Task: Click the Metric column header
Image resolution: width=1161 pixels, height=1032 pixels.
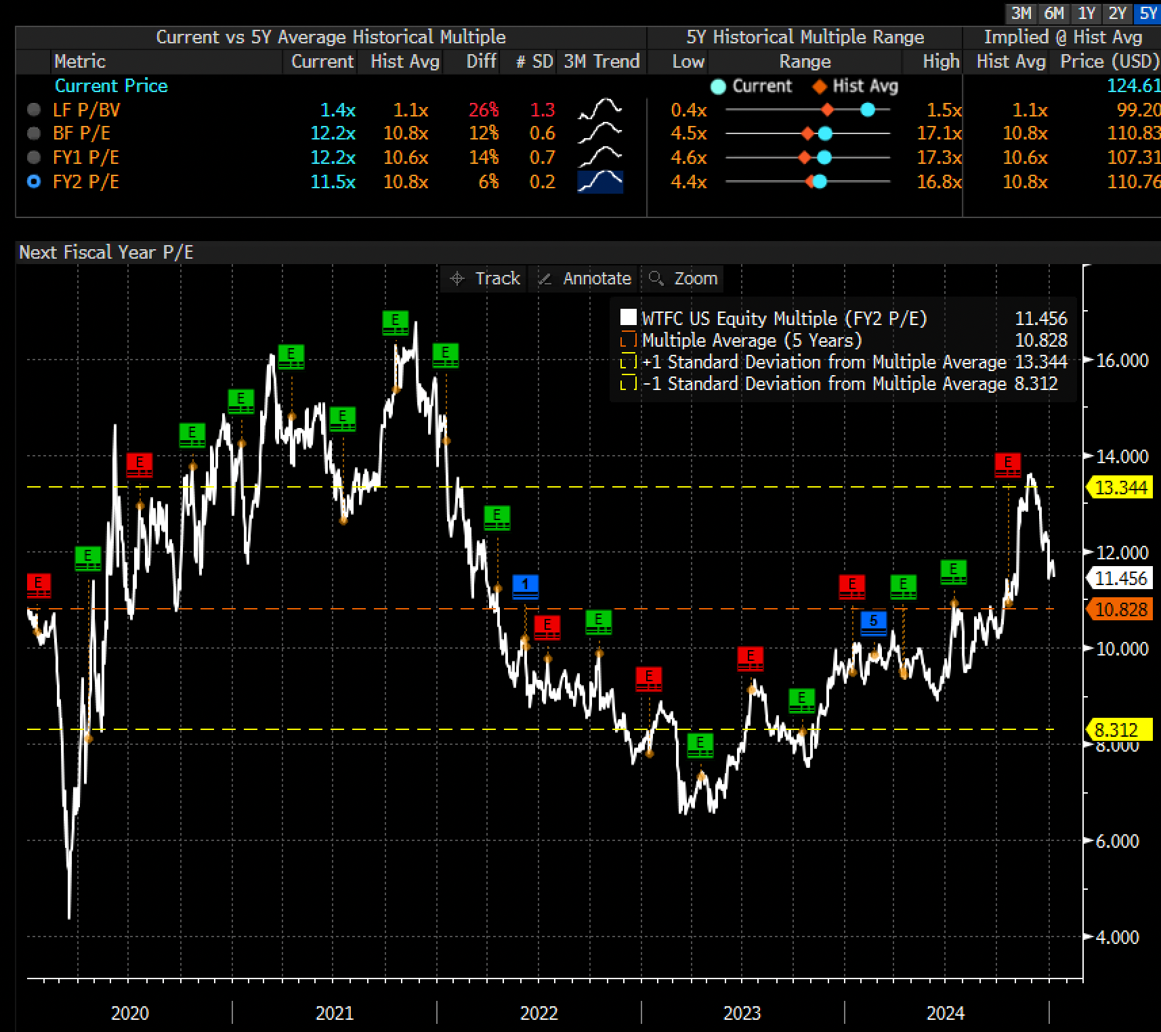Action: tap(80, 62)
